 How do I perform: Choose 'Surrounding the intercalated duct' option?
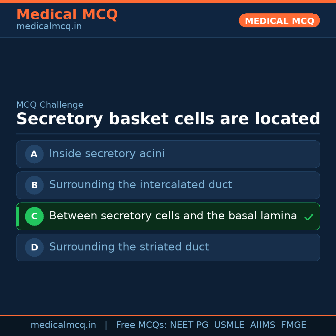point(141,185)
